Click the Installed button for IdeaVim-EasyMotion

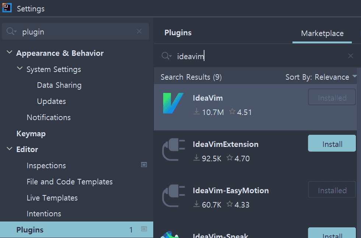[x=332, y=190]
